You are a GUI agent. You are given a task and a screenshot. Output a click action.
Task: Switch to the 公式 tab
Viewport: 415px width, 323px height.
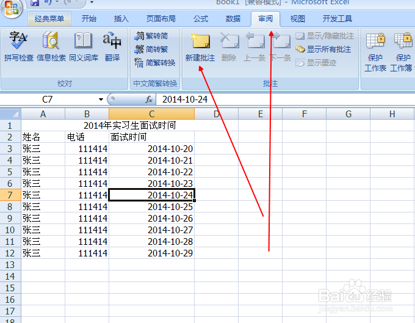201,19
